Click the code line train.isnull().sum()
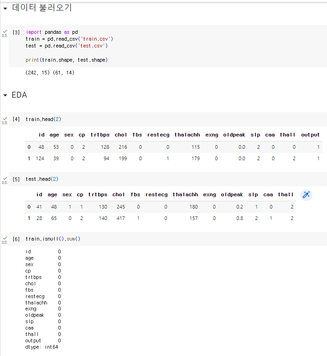The width and height of the screenshot is (327, 356). pos(53,239)
